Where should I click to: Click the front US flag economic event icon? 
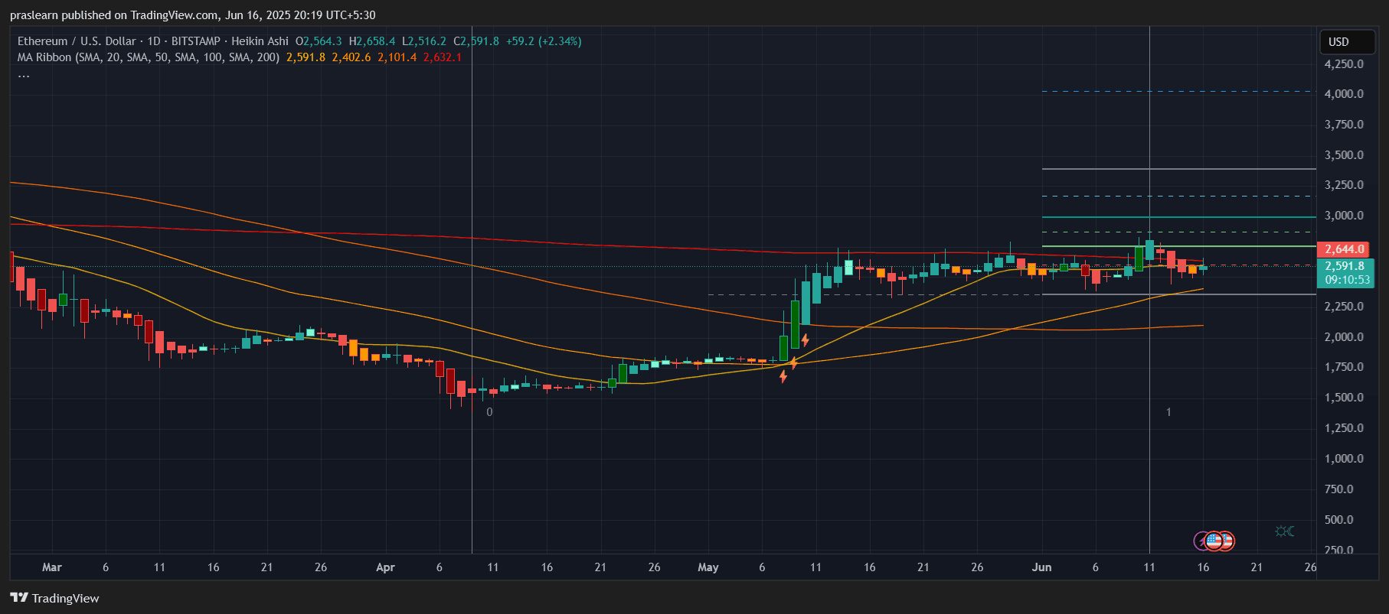click(1214, 541)
